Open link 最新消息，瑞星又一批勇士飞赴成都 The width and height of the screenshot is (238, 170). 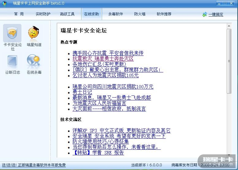[x=112, y=98]
